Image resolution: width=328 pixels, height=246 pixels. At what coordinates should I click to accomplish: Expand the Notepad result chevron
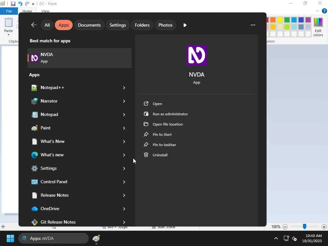(x=124, y=115)
